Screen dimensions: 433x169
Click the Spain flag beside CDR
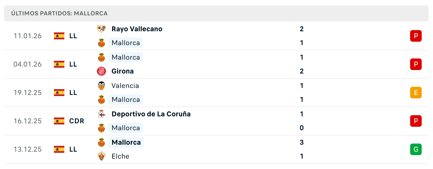click(59, 121)
